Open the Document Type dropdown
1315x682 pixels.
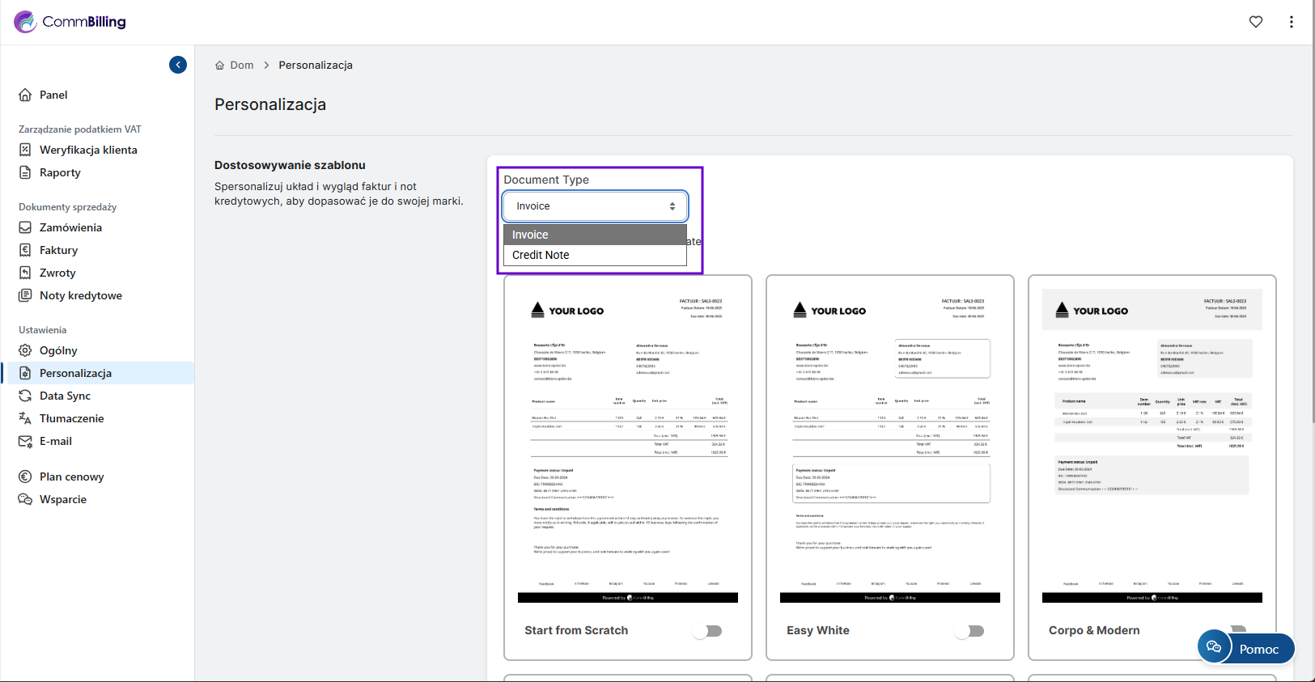point(595,206)
